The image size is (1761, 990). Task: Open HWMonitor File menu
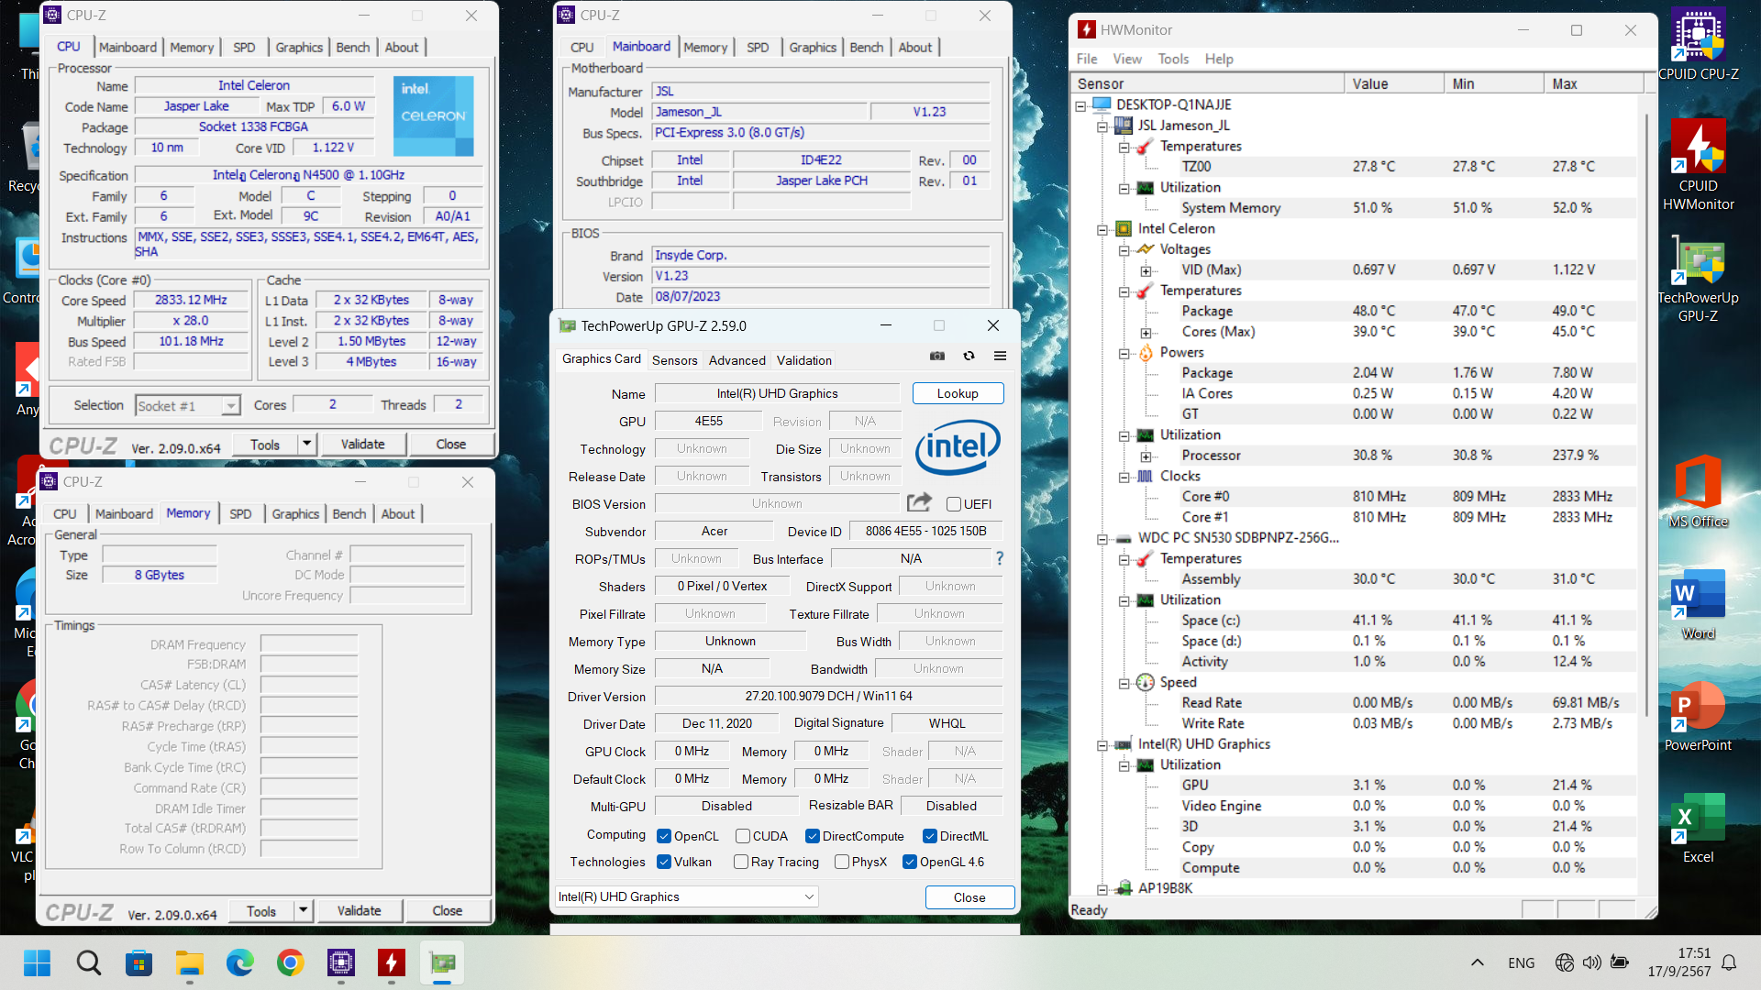click(x=1087, y=59)
